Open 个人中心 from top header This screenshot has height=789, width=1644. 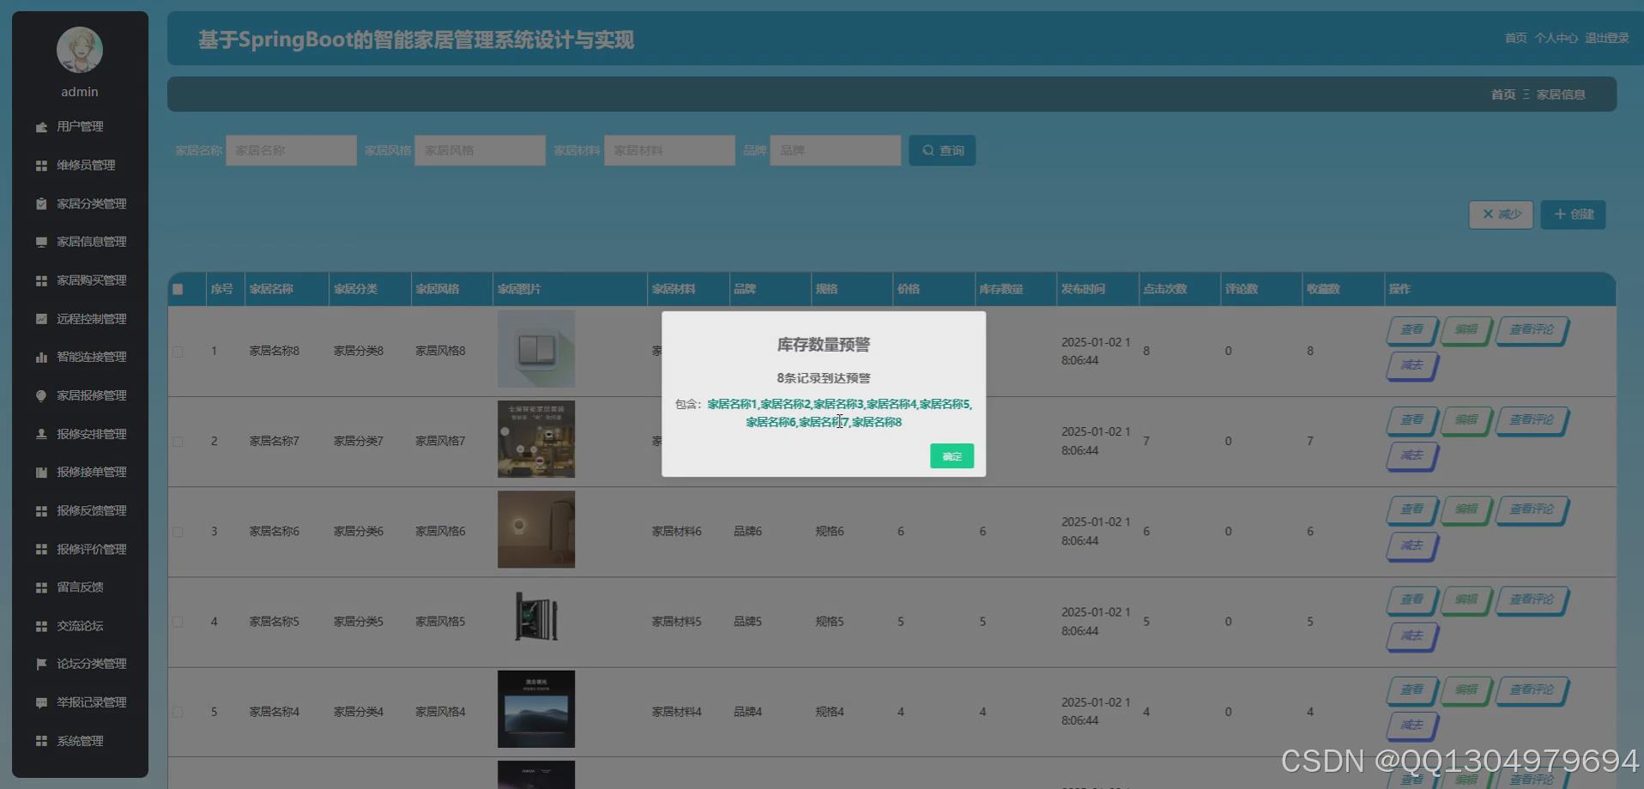(x=1556, y=39)
